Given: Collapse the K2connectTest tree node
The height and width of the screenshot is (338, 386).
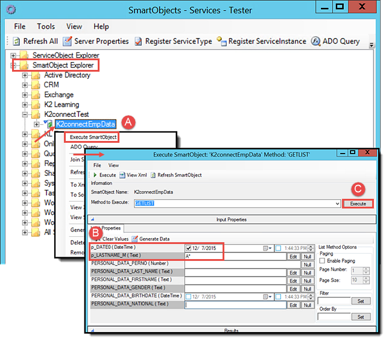Looking at the screenshot, I should coord(25,114).
